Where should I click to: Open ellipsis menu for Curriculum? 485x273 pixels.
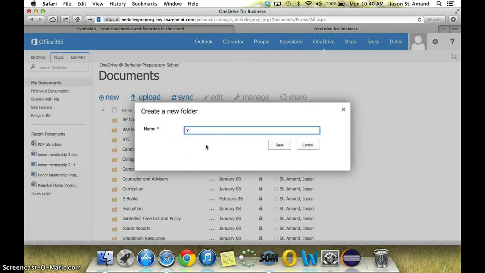click(211, 189)
